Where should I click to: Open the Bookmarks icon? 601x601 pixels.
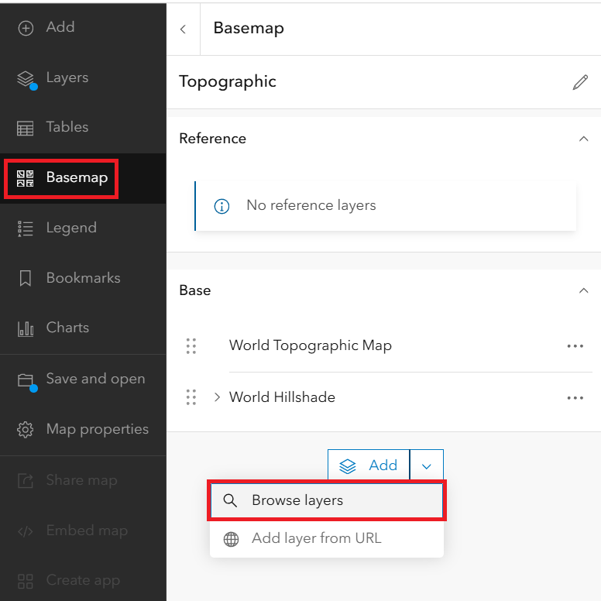pyautogui.click(x=26, y=278)
